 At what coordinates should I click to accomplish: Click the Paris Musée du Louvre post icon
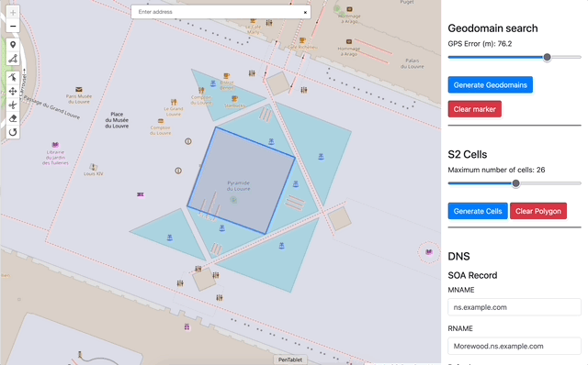(79, 90)
